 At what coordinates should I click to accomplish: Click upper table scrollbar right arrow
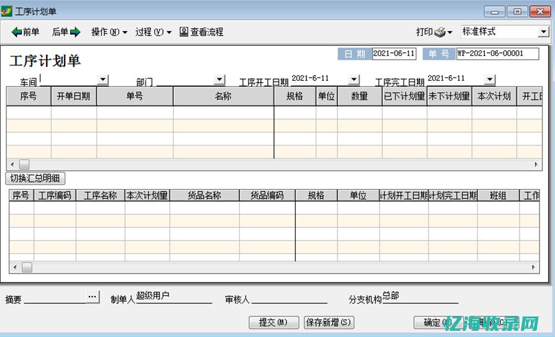(x=536, y=165)
